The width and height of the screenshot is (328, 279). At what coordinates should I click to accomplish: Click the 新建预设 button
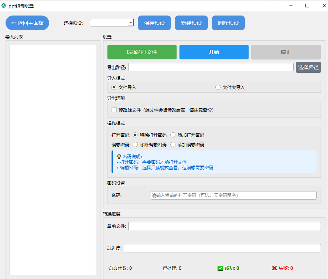191,23
